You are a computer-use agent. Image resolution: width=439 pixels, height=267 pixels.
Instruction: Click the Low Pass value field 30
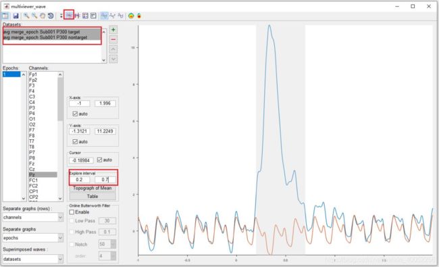(107, 221)
